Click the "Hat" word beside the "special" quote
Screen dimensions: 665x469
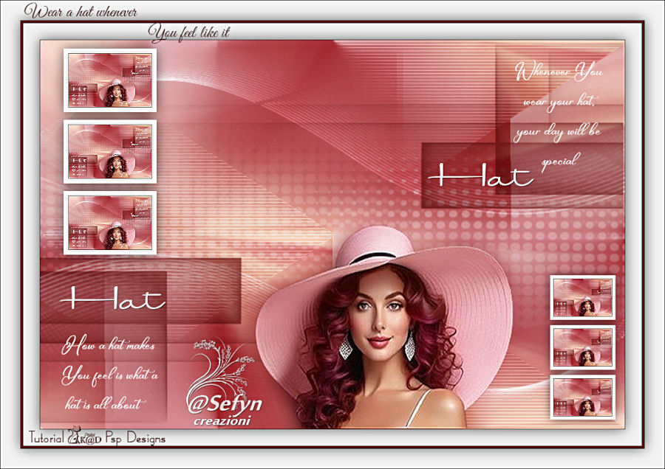click(x=480, y=176)
